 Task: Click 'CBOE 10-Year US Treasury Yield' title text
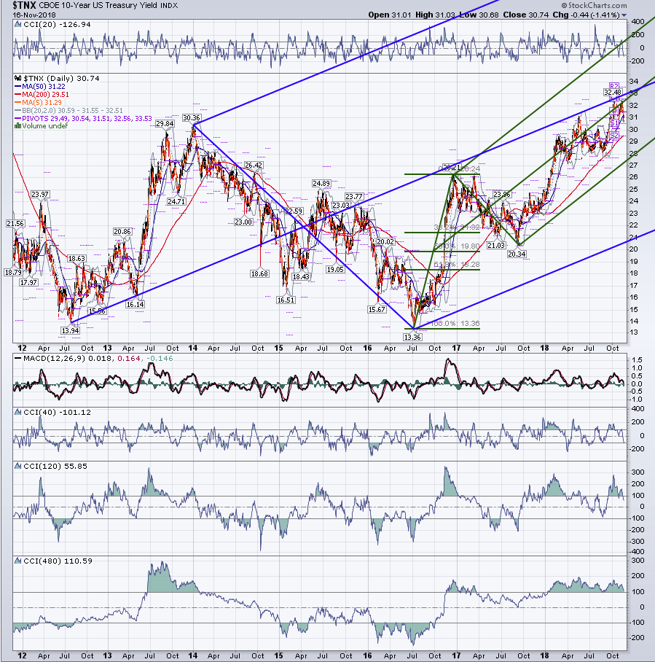(96, 6)
